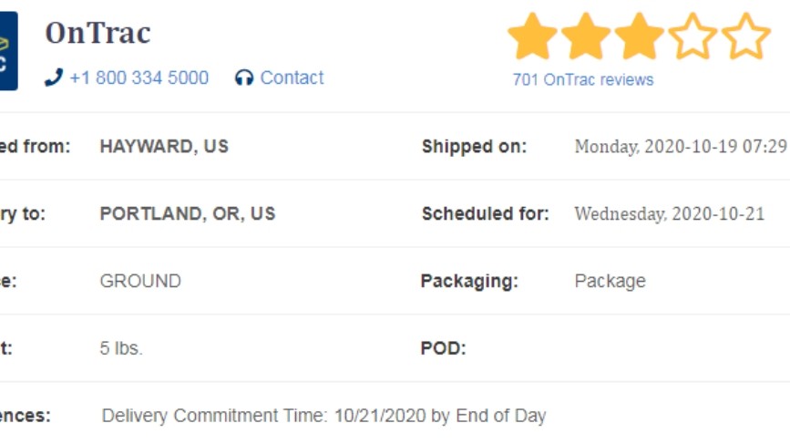Click the third gold rating star

[x=640, y=36]
